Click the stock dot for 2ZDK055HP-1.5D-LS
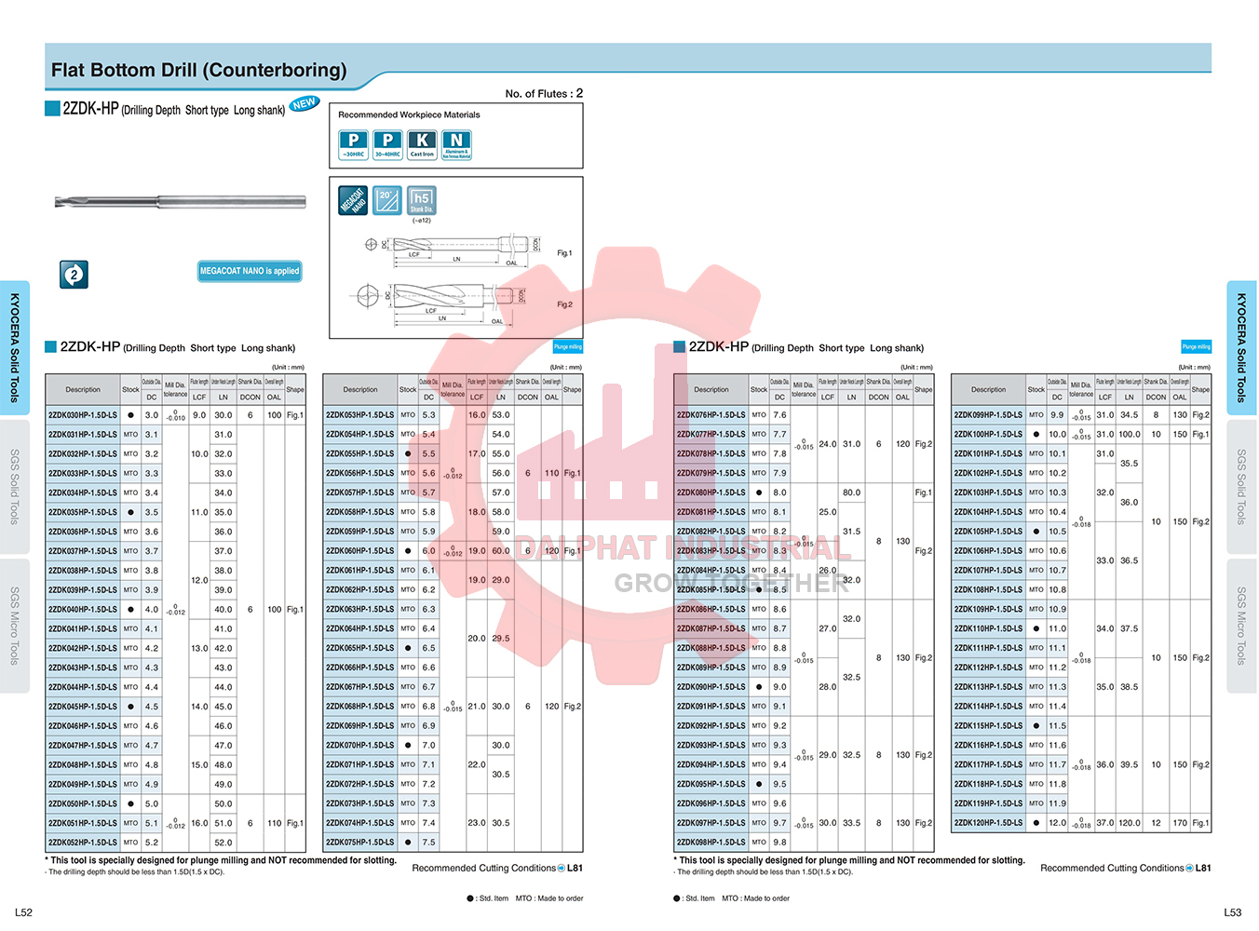1259x931 pixels. (408, 453)
